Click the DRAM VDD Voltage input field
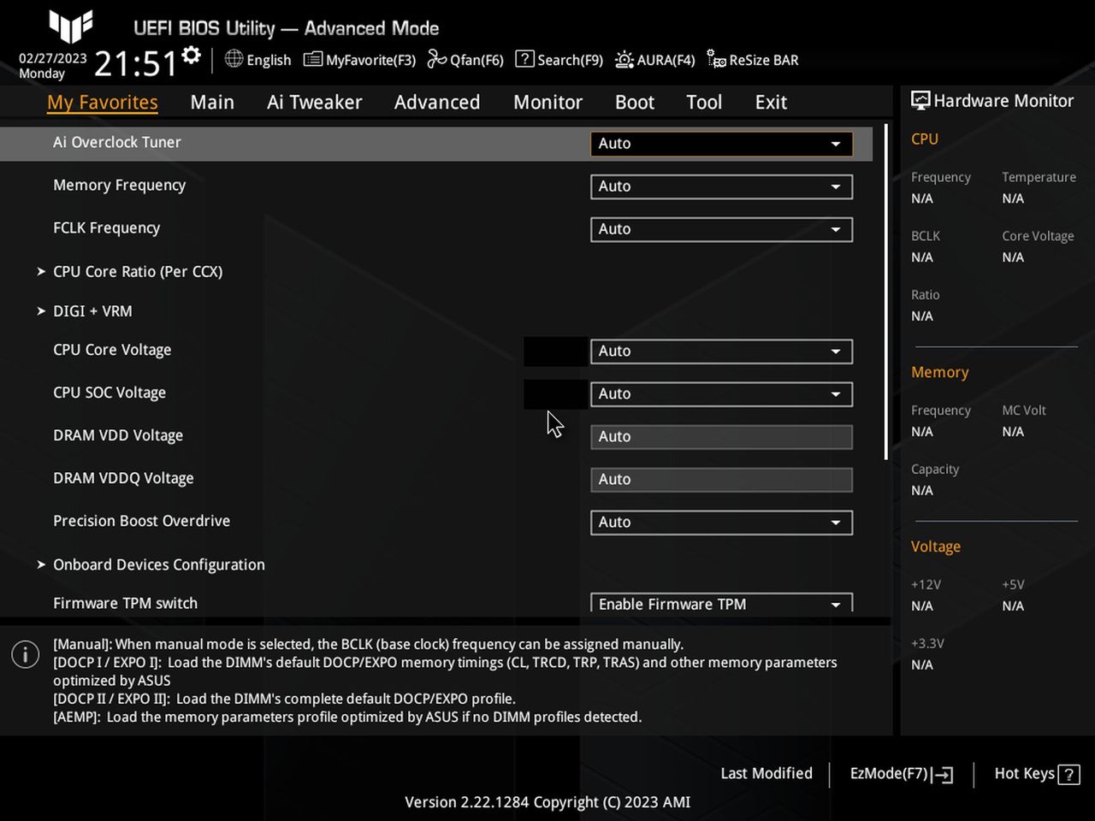The width and height of the screenshot is (1095, 821). tap(721, 437)
